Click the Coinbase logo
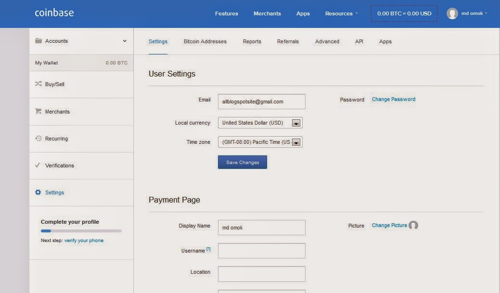 click(54, 13)
